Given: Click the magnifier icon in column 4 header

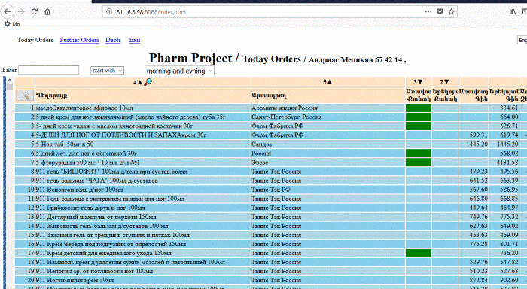Looking at the screenshot, I should [x=148, y=82].
